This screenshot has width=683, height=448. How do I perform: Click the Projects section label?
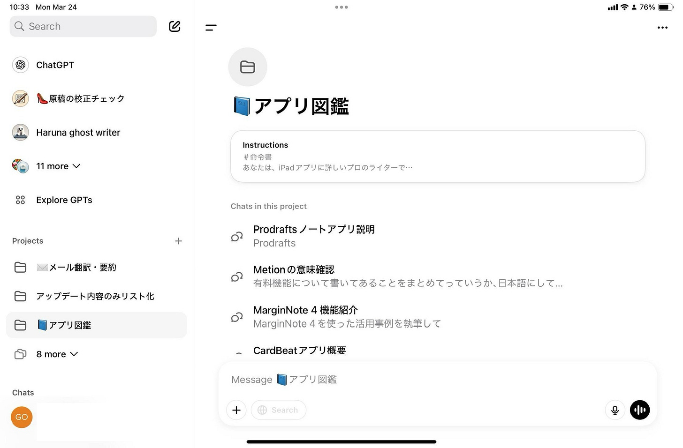tap(28, 241)
